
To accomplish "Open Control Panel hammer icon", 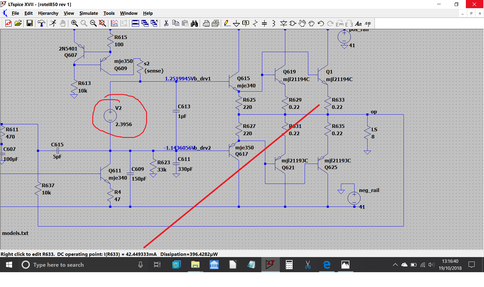I will click(41, 23).
